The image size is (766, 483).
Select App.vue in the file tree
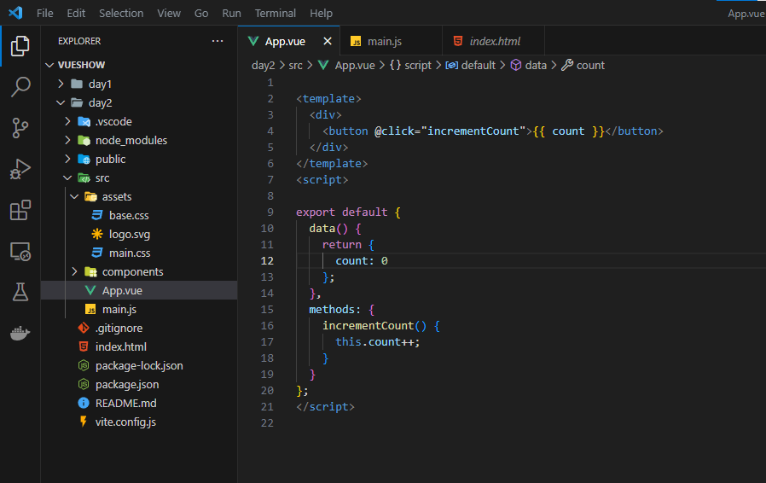pyautogui.click(x=139, y=290)
